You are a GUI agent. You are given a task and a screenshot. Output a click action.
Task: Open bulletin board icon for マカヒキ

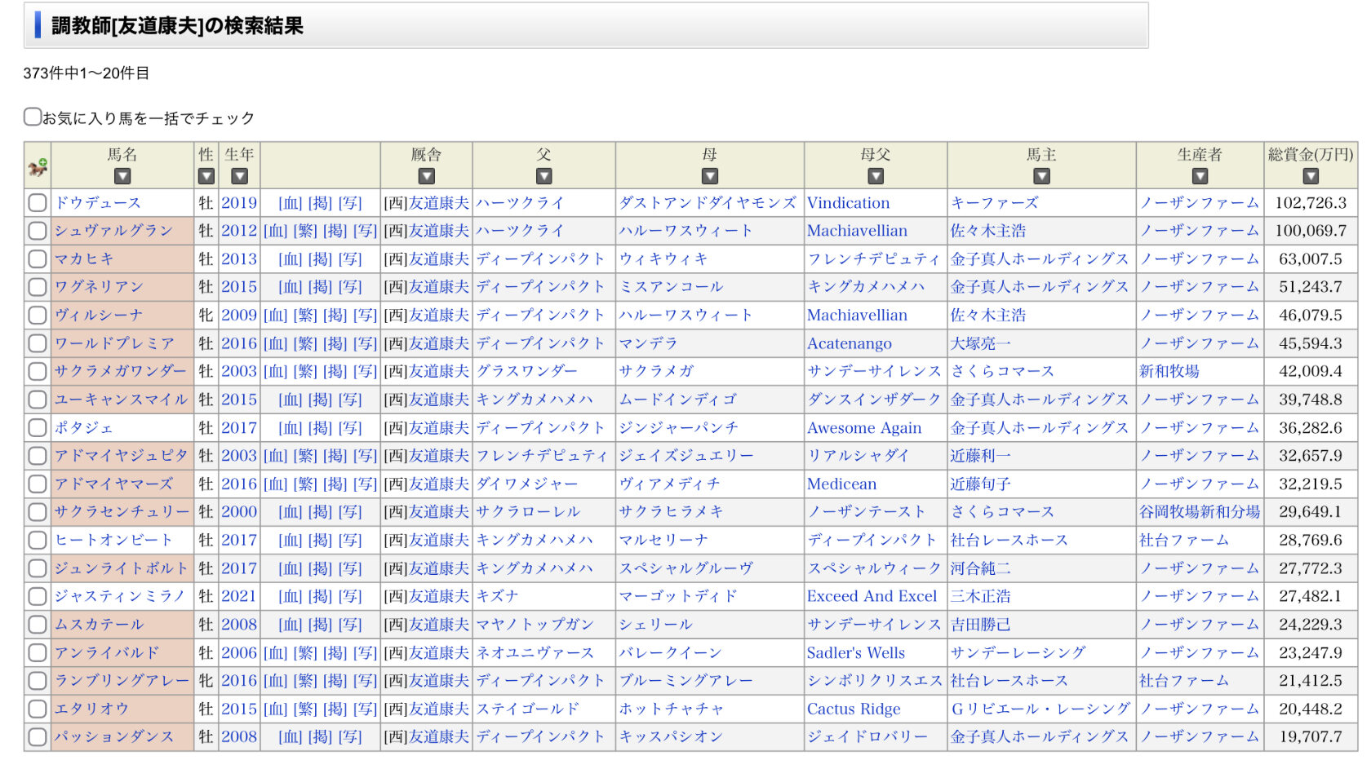coord(320,259)
